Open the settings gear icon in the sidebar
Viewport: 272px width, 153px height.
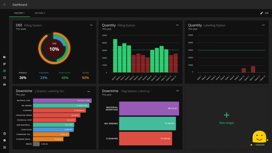(5, 140)
